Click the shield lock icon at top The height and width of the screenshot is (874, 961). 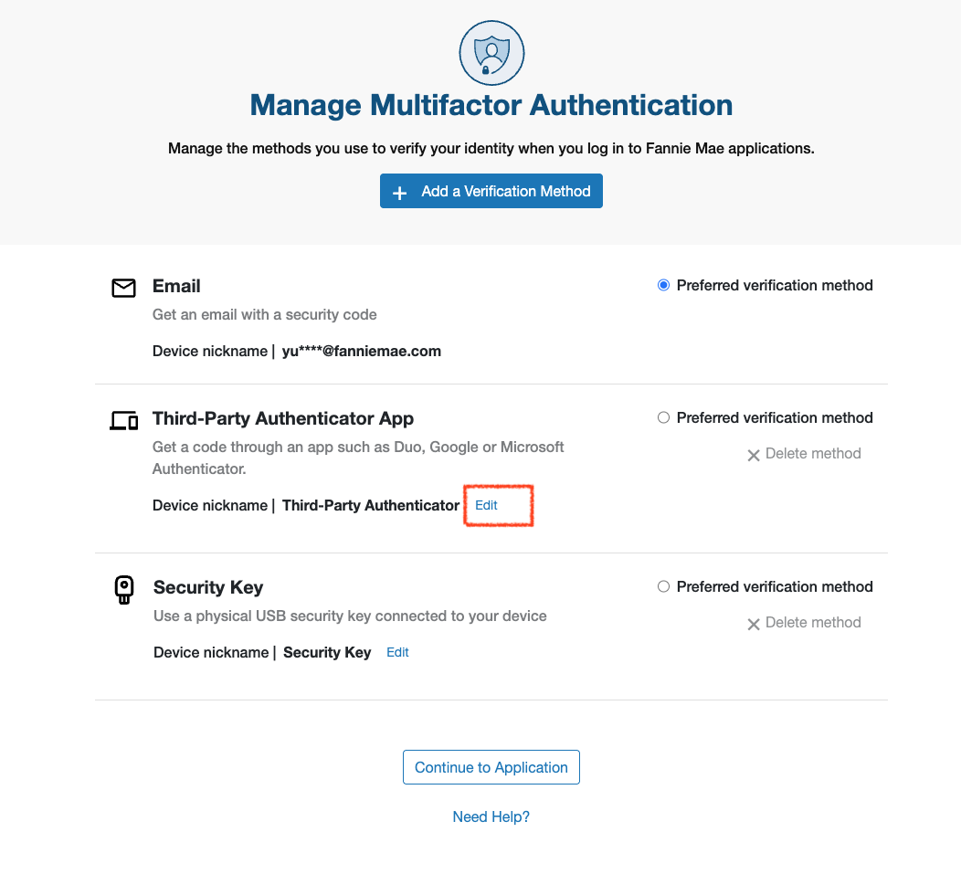(x=491, y=53)
